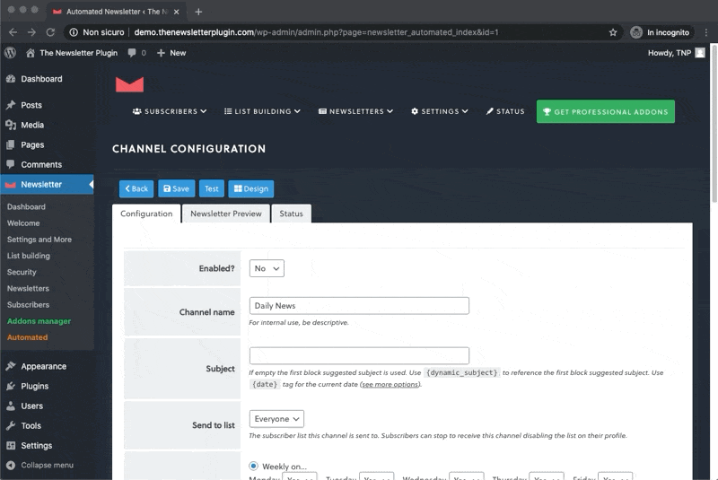Viewport: 718px width, 480px height.
Task: Click the Media icon in sidebar
Action: (x=11, y=125)
